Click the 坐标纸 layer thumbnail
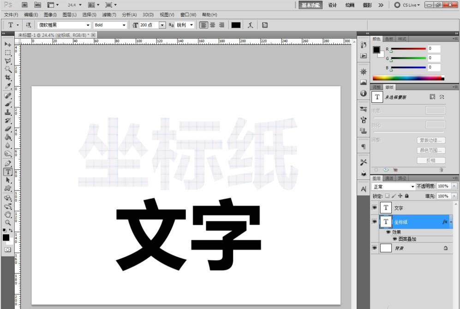 [386, 222]
